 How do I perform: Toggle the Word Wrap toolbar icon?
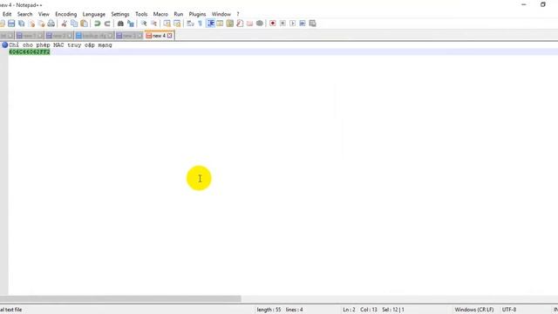(190, 24)
